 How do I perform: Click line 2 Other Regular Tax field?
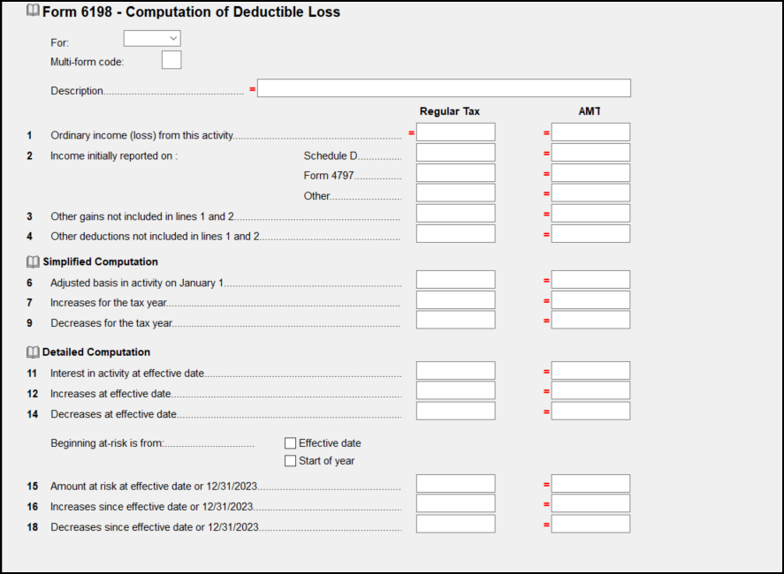click(455, 193)
